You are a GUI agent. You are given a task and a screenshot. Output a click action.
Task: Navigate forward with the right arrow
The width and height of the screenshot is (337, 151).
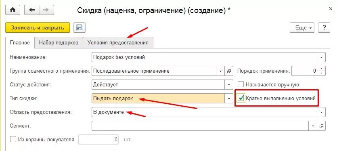46,10
